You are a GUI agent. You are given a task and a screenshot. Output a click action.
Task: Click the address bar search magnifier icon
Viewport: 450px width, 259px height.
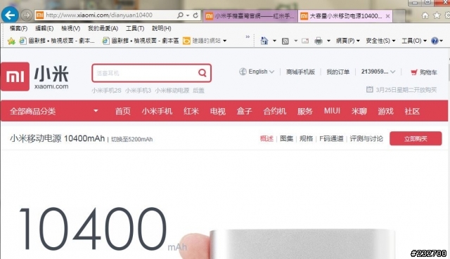180,15
